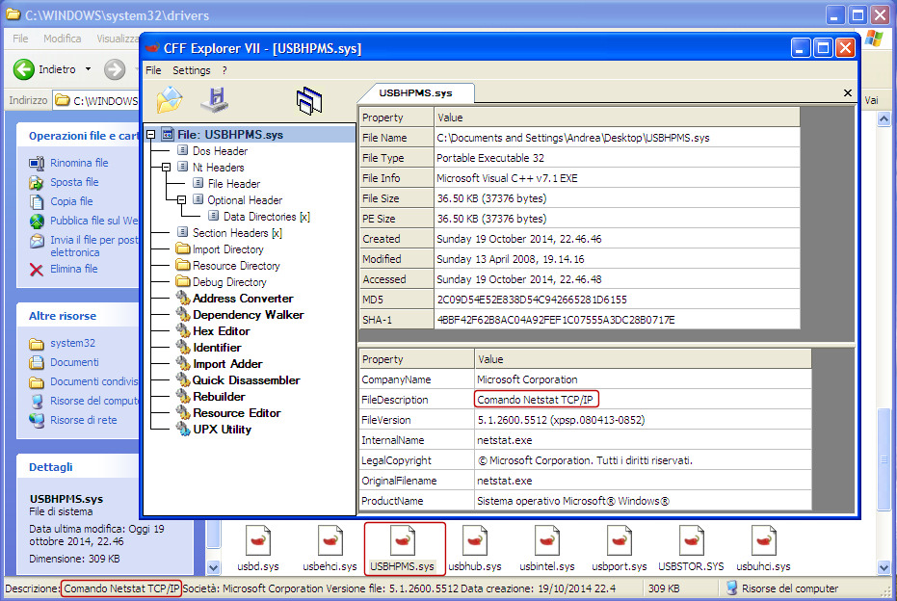
Task: Select the usbhub.sys file icon
Action: [x=474, y=549]
